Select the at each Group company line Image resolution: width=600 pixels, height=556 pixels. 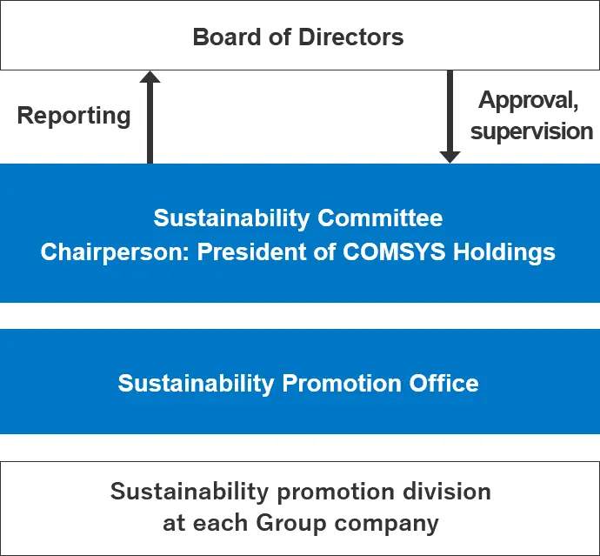(x=300, y=523)
